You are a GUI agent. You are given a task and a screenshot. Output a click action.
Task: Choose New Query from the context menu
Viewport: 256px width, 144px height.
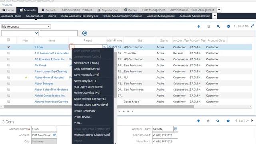[85, 81]
